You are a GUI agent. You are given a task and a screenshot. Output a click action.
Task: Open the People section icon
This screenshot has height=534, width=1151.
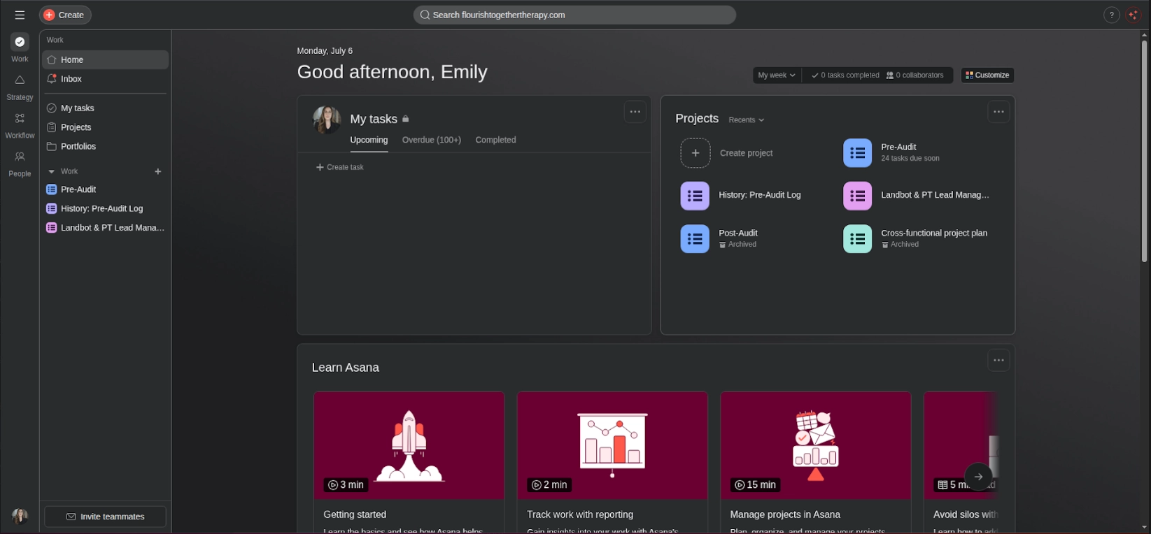tap(20, 164)
